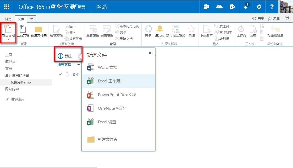The width and height of the screenshot is (293, 168).
Task: Click 放弃签出 discard checkout
Action: point(73,39)
